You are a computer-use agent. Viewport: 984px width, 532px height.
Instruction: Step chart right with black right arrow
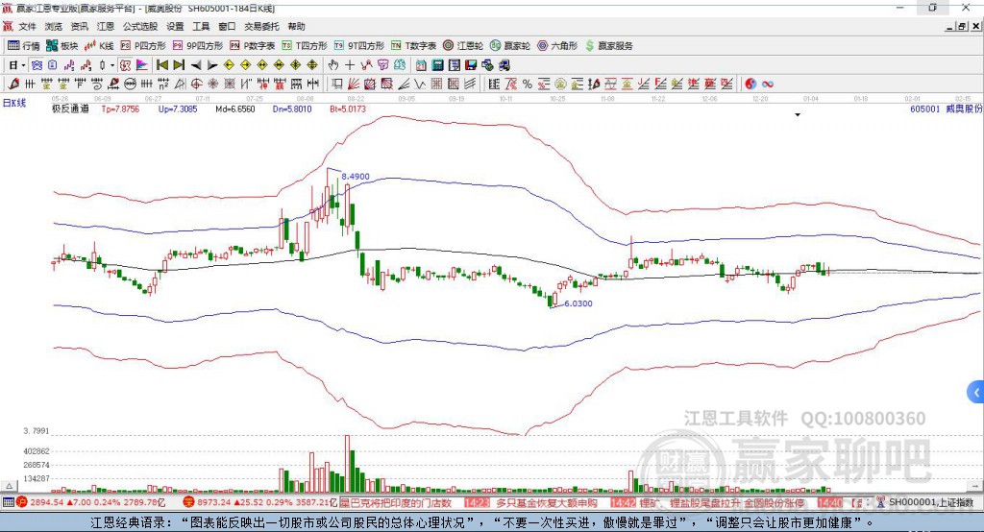tap(212, 65)
